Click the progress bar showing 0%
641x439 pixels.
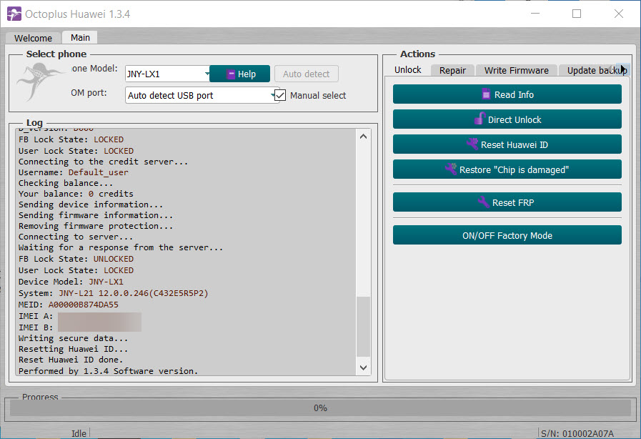point(320,408)
